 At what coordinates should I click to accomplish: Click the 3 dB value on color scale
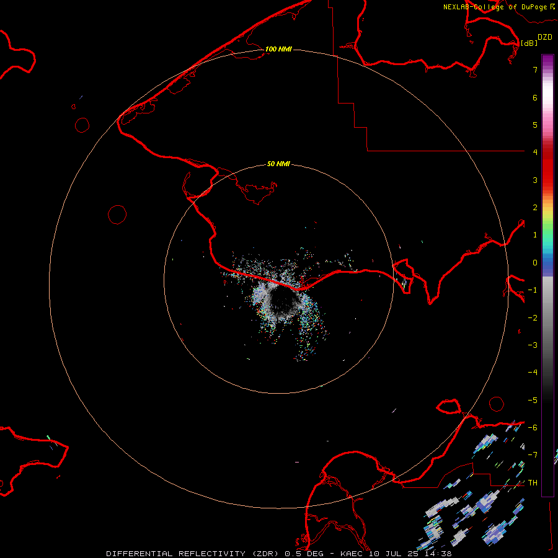535,180
